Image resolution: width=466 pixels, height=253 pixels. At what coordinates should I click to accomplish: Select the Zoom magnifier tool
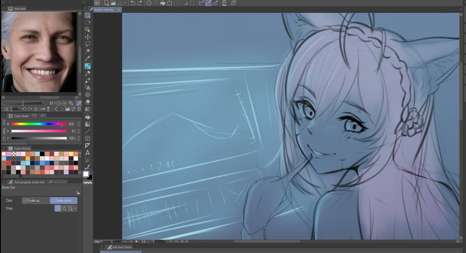(x=88, y=15)
